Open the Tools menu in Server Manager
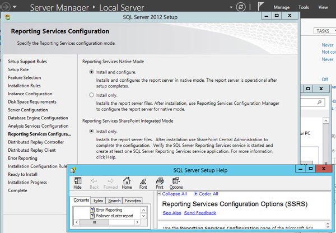Screen dimensions: 336x233 pos(304,7)
